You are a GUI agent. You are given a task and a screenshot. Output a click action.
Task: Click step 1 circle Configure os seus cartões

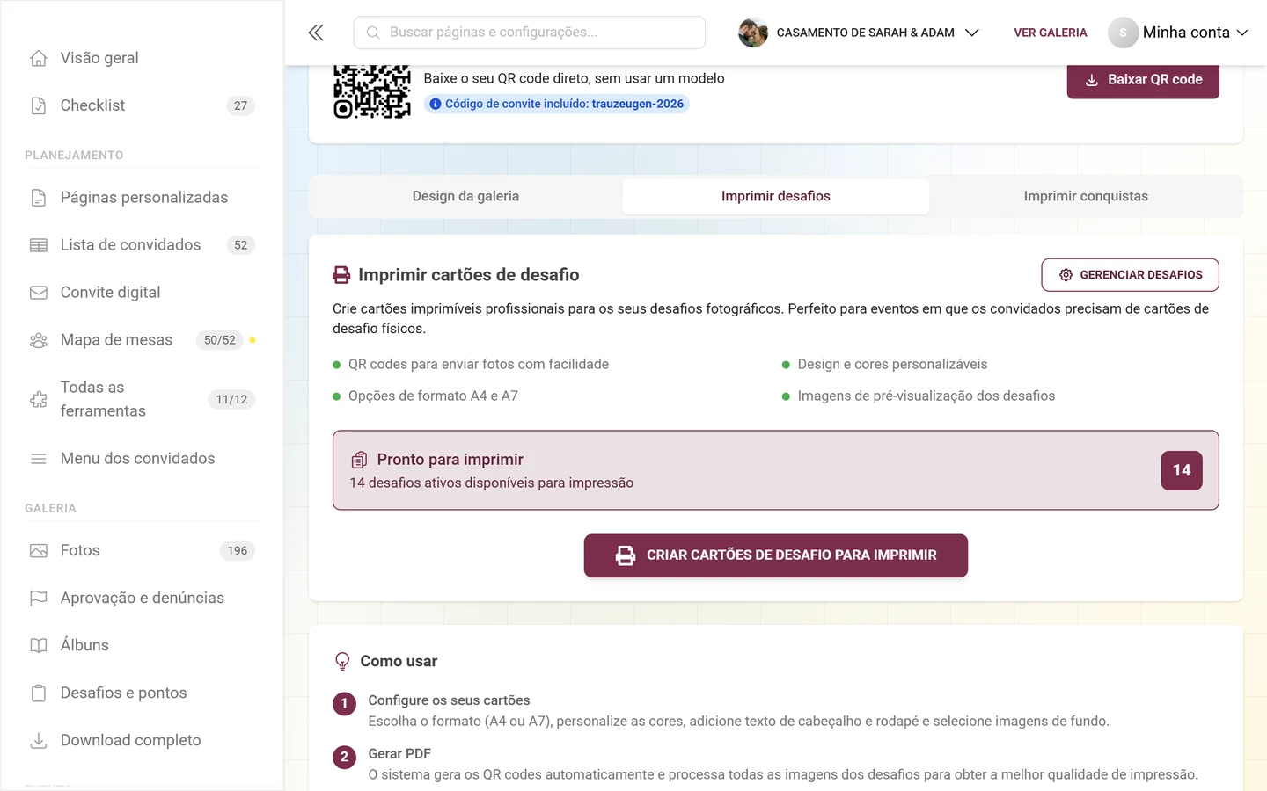click(x=344, y=704)
